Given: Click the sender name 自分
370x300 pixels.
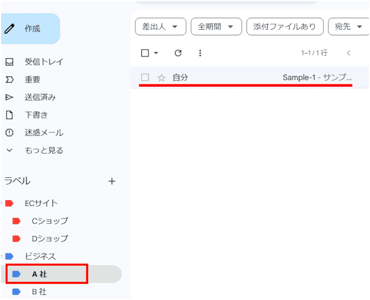Looking at the screenshot, I should point(180,78).
